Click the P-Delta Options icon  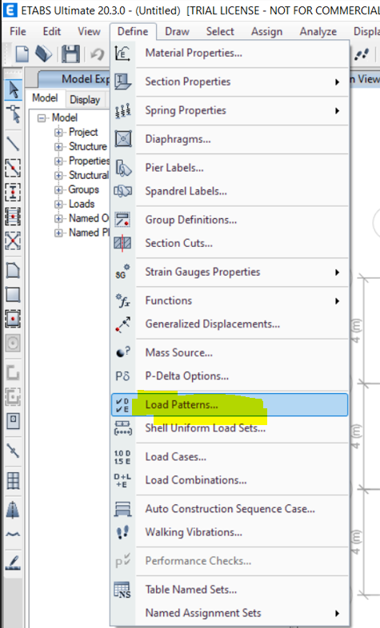[x=122, y=376]
